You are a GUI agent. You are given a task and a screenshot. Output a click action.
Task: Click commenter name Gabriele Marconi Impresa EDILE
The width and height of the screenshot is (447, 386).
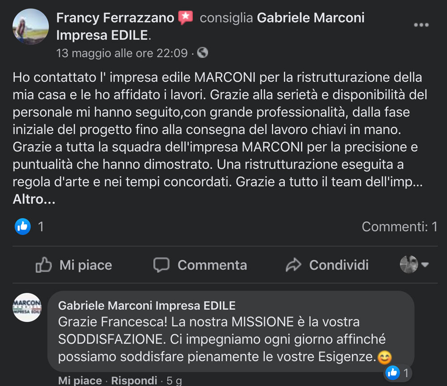147,306
